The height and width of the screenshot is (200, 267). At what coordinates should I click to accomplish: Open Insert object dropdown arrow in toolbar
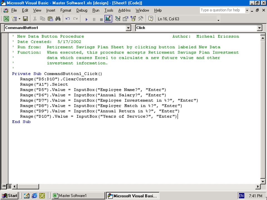(19, 19)
